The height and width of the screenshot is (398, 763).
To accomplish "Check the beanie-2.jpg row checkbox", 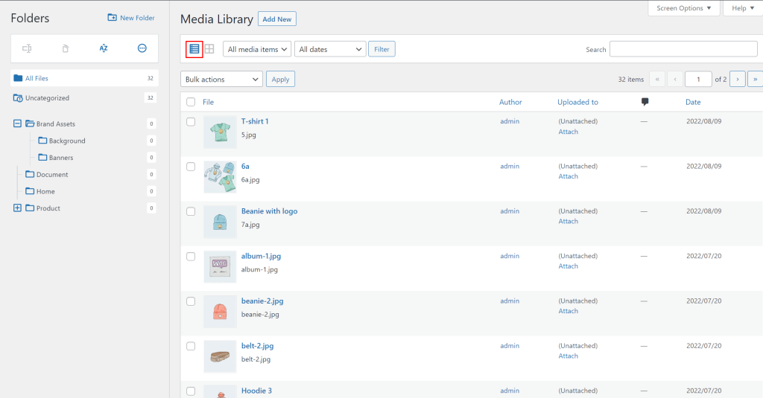I will [191, 301].
